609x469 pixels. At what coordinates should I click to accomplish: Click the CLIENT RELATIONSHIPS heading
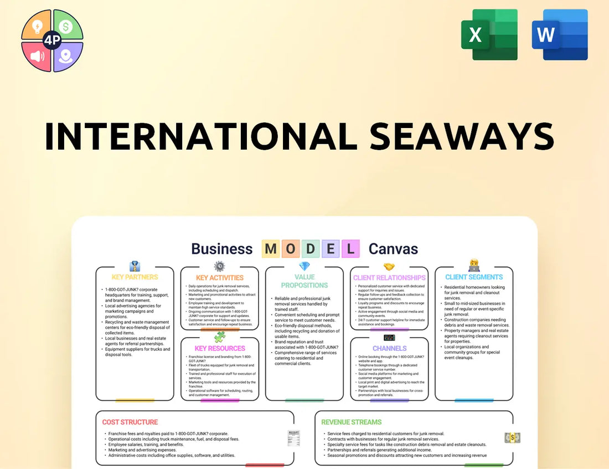[x=389, y=278]
